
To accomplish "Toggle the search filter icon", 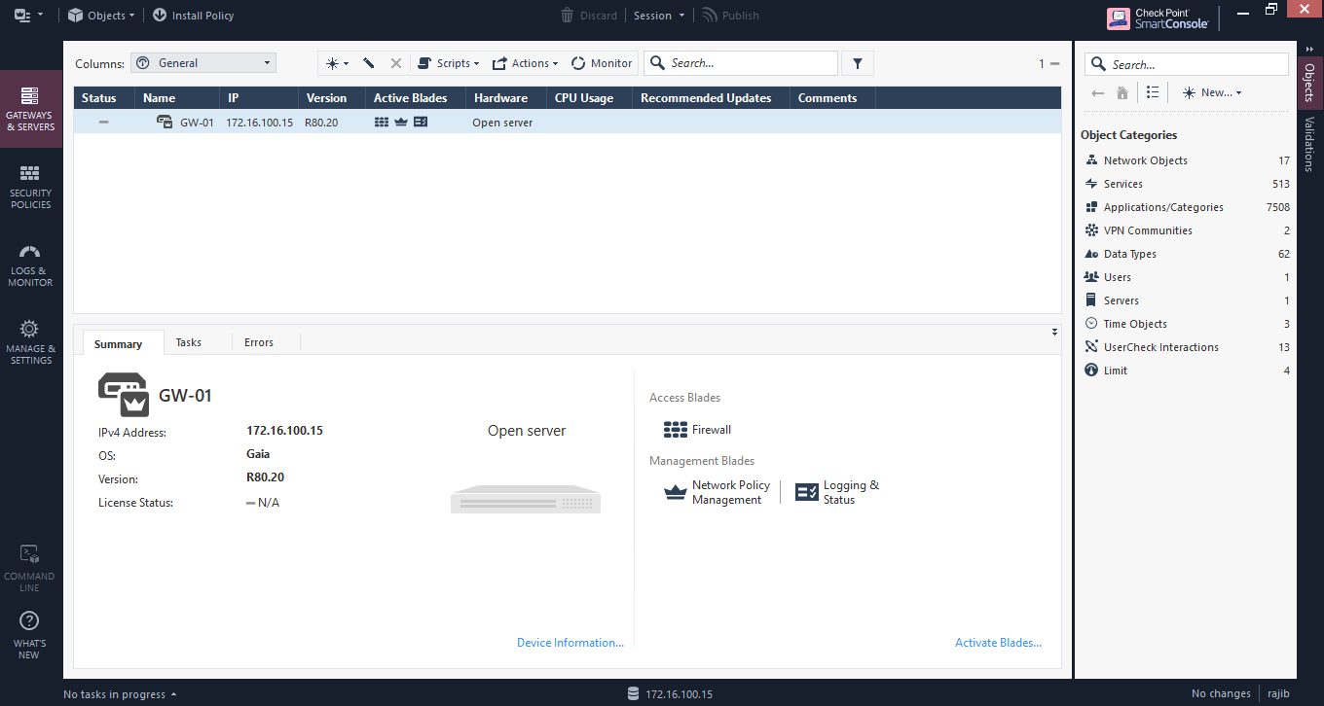I will pyautogui.click(x=857, y=62).
